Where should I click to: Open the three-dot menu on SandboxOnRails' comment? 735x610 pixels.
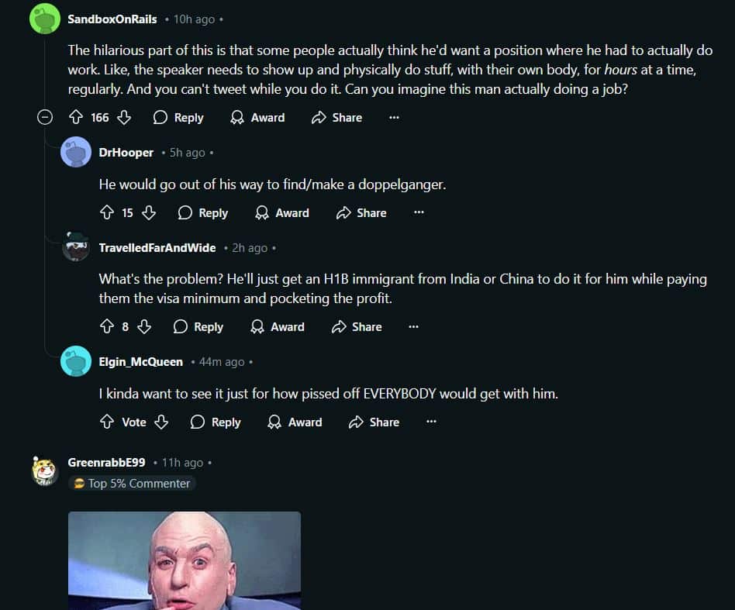click(x=394, y=117)
